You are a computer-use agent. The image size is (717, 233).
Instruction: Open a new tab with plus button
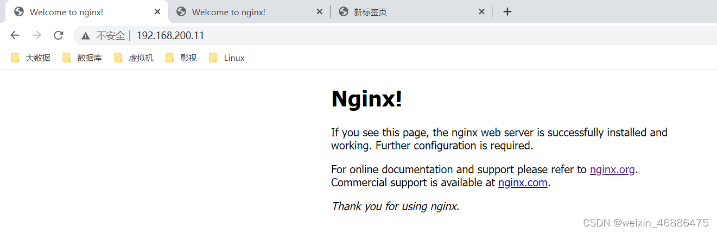click(x=507, y=12)
